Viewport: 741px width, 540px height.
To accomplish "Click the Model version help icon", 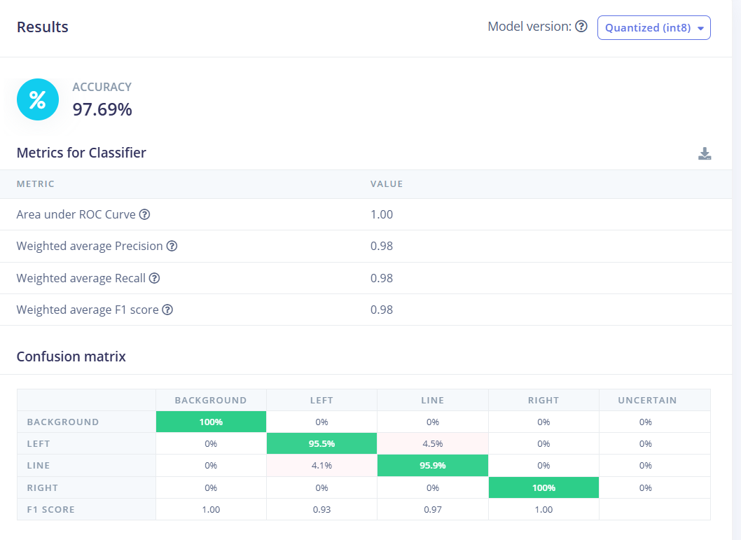I will (581, 27).
